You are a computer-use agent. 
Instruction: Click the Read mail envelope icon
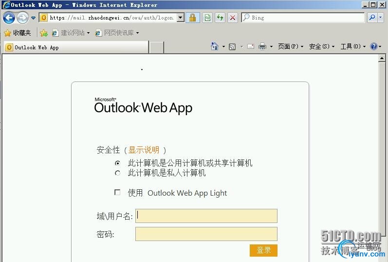pos(251,46)
